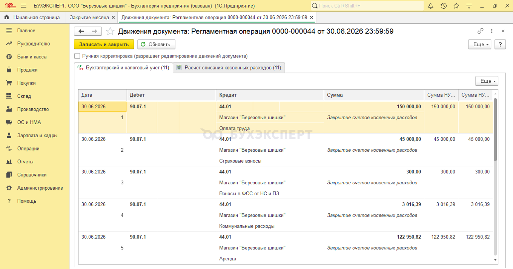This screenshot has width=513, height=269.
Task: Navigate forward with right arrow button
Action: tap(95, 31)
